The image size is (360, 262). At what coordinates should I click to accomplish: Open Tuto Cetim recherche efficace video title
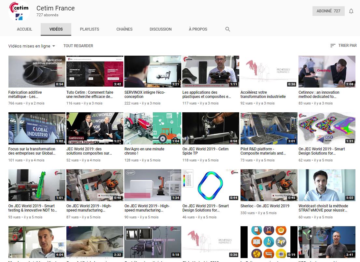(90, 94)
